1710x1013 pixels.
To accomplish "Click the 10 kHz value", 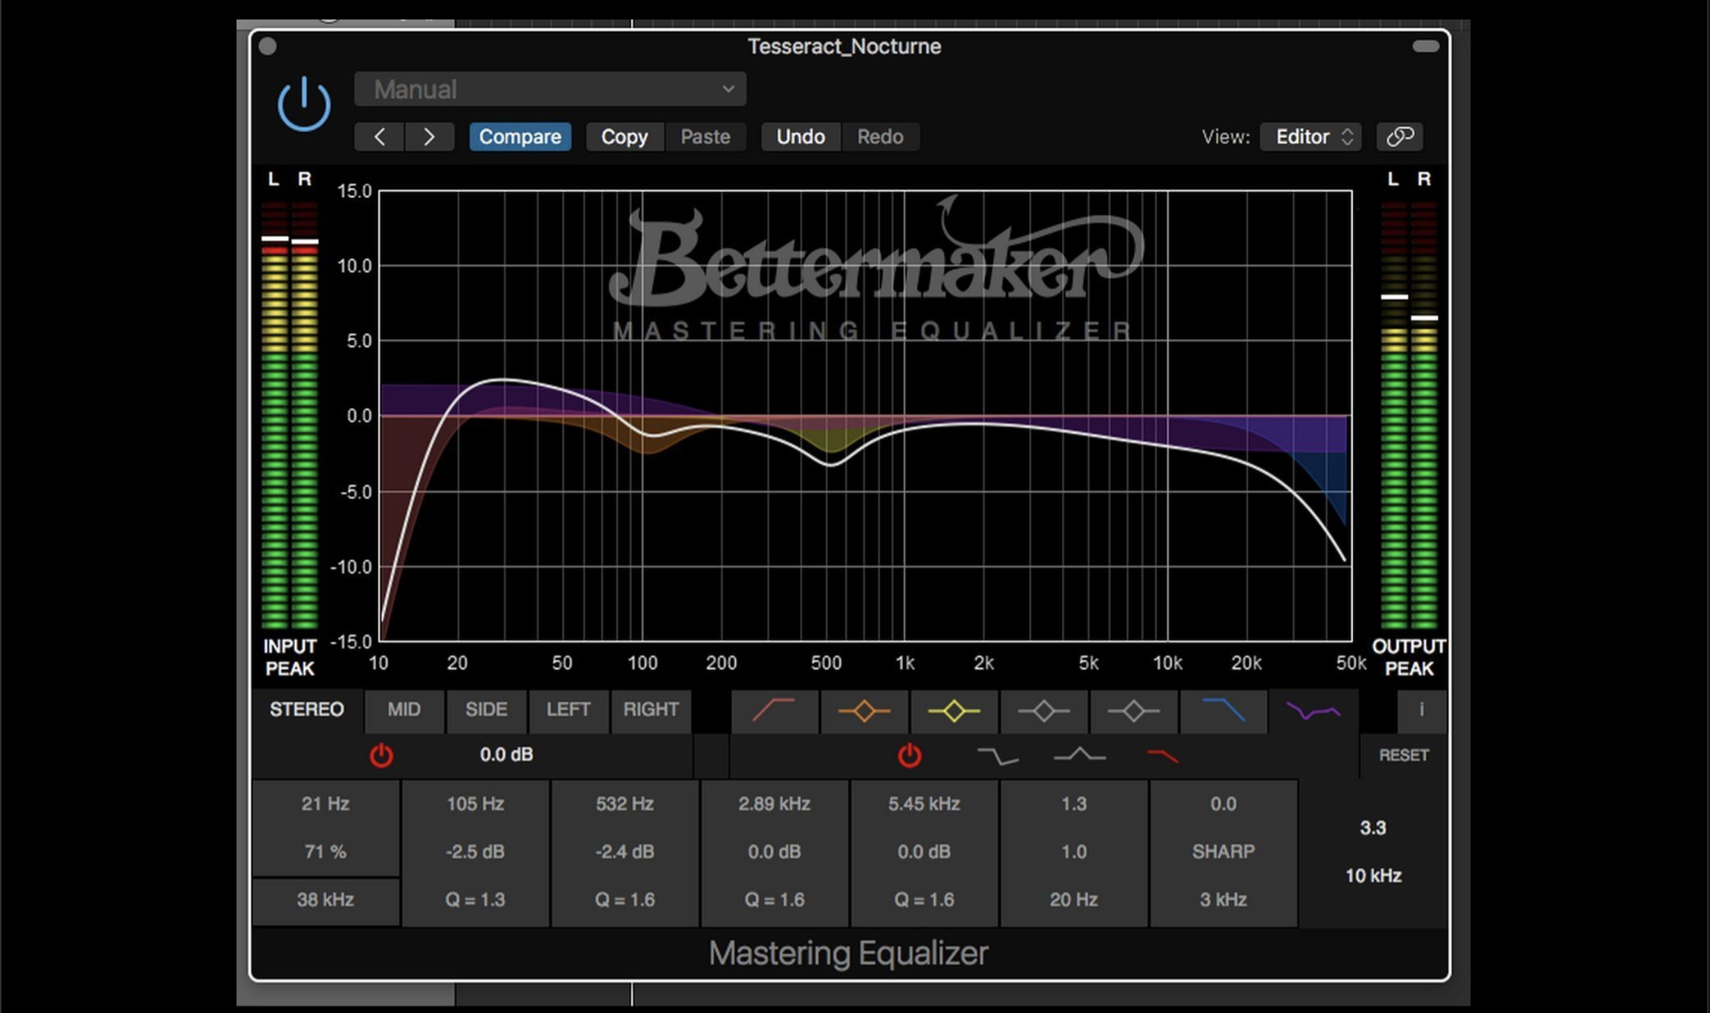I will (x=1373, y=876).
